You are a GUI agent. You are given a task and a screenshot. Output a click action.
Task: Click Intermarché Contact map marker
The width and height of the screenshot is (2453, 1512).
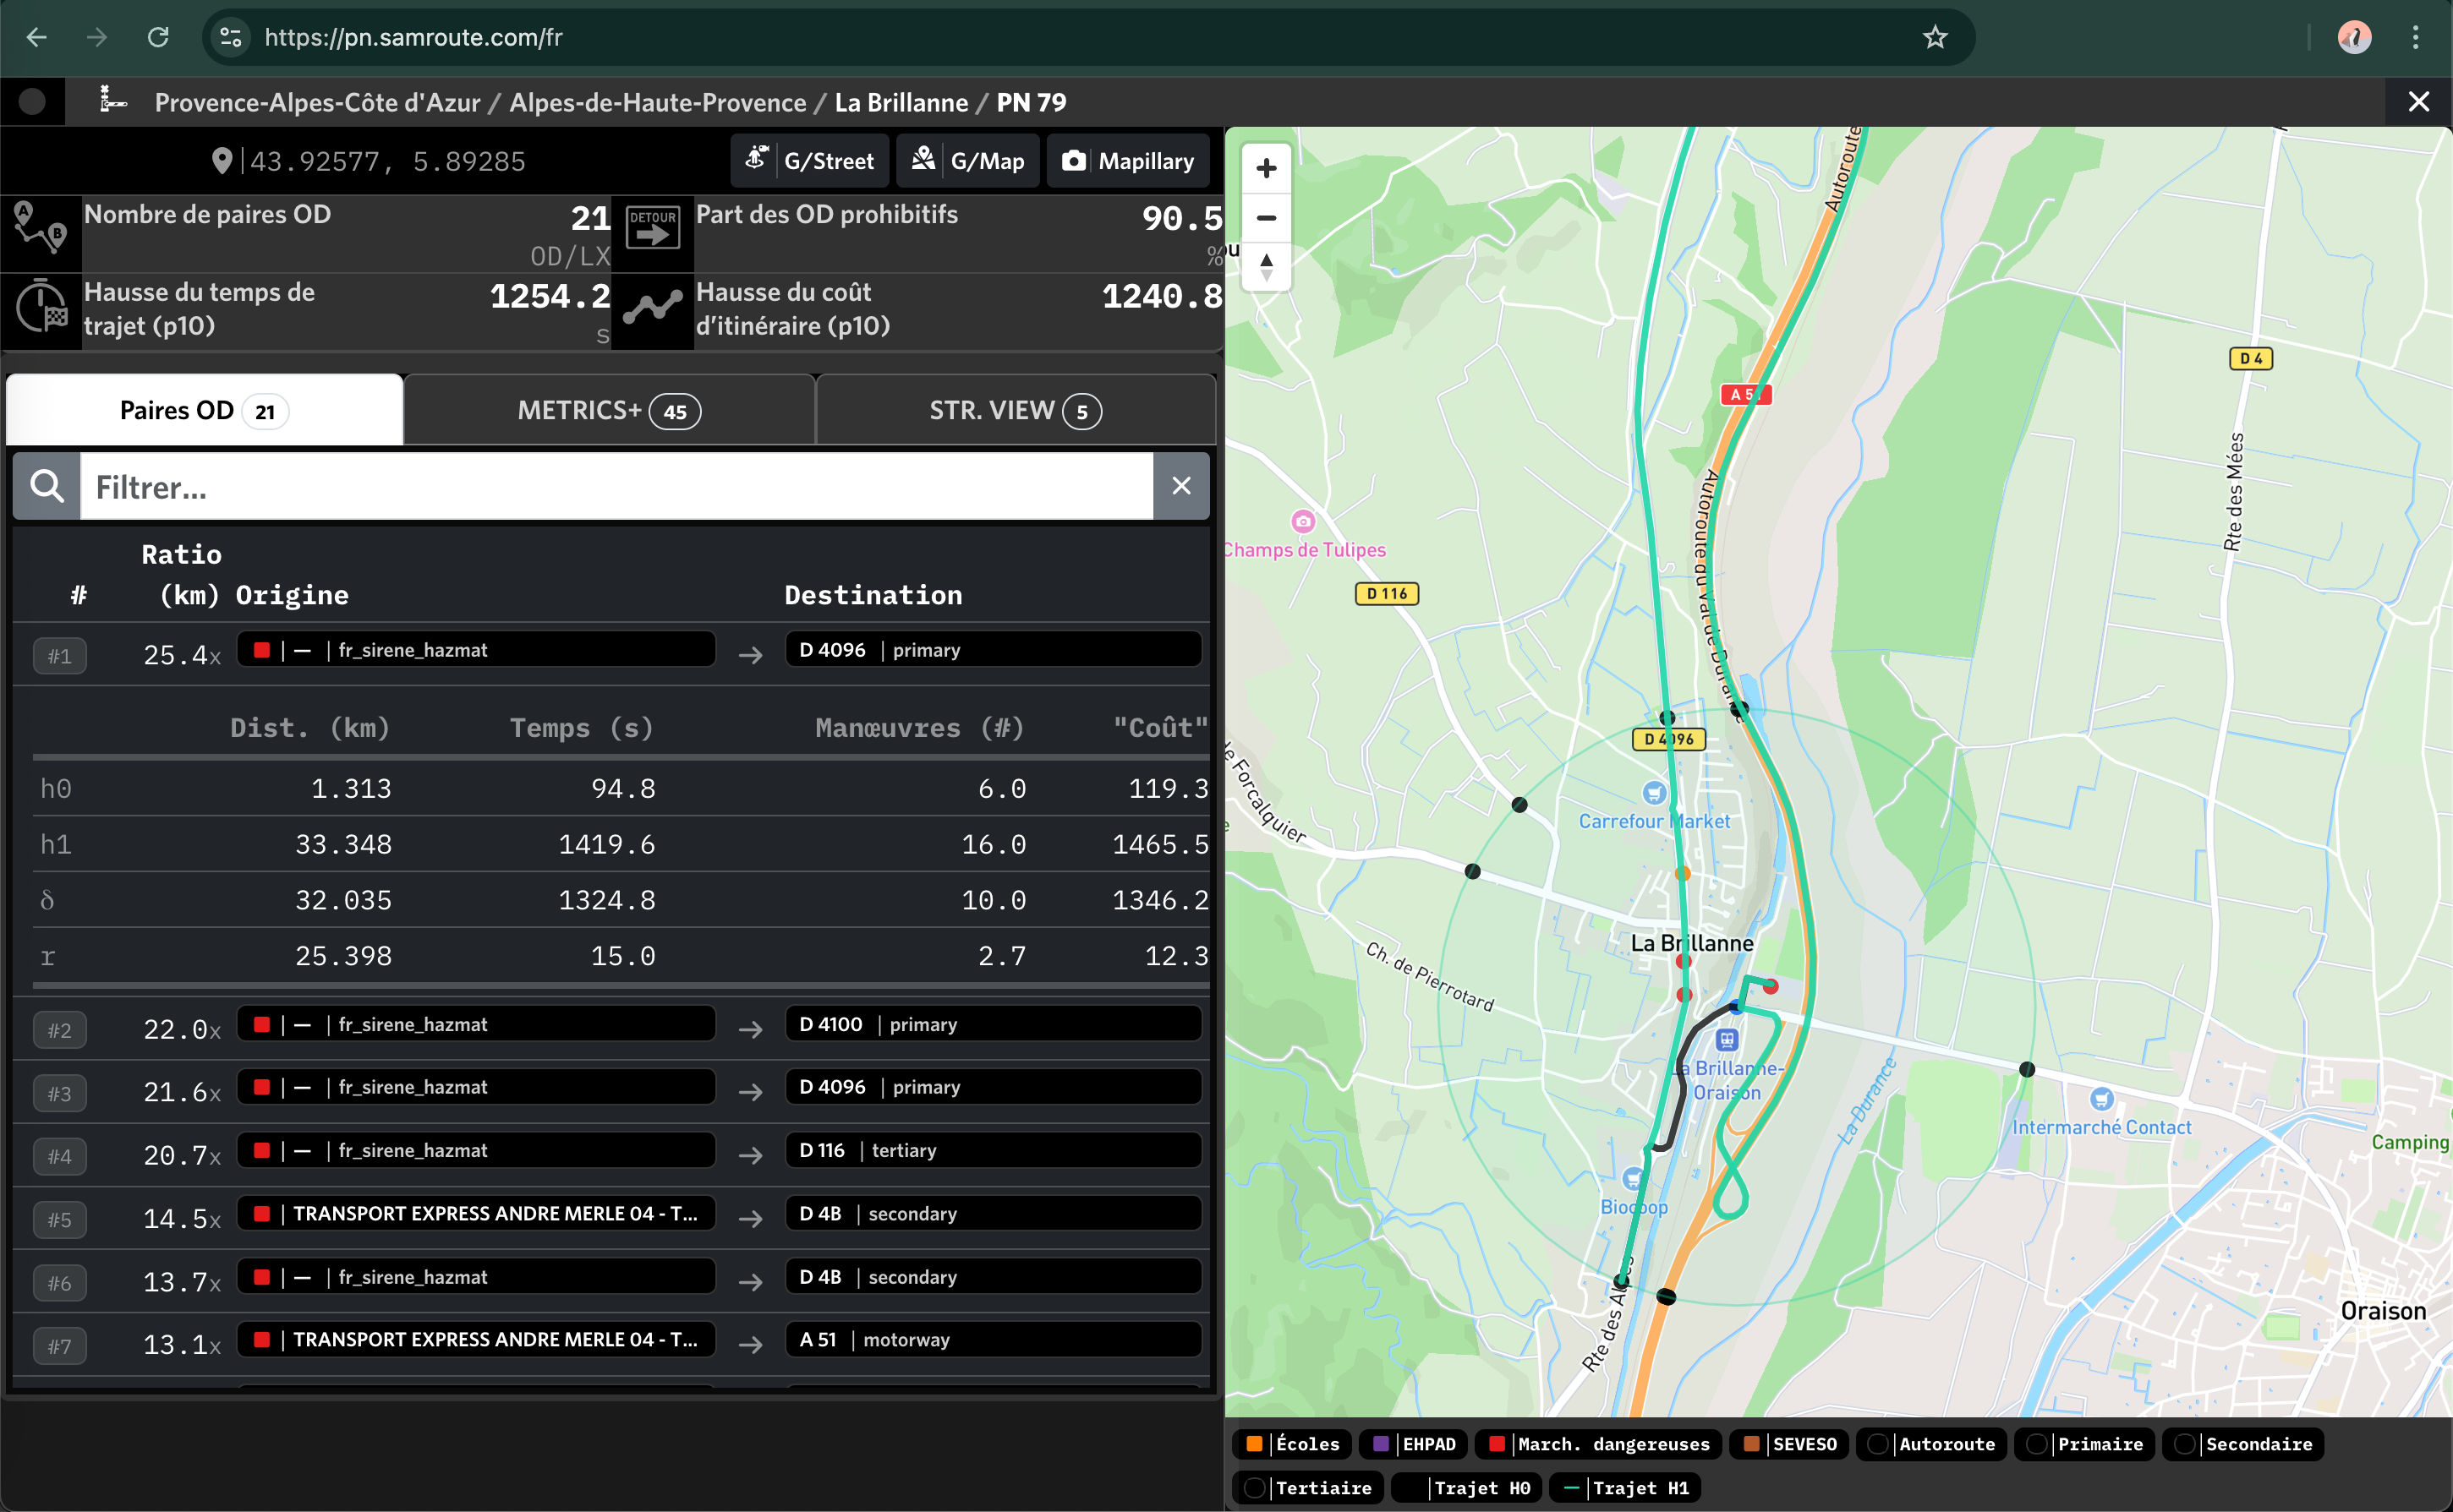pyautogui.click(x=2101, y=1099)
